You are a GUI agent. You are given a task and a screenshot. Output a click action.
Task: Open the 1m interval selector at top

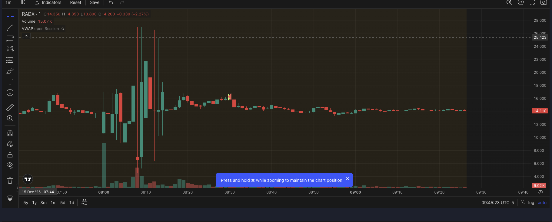[x=8, y=2]
